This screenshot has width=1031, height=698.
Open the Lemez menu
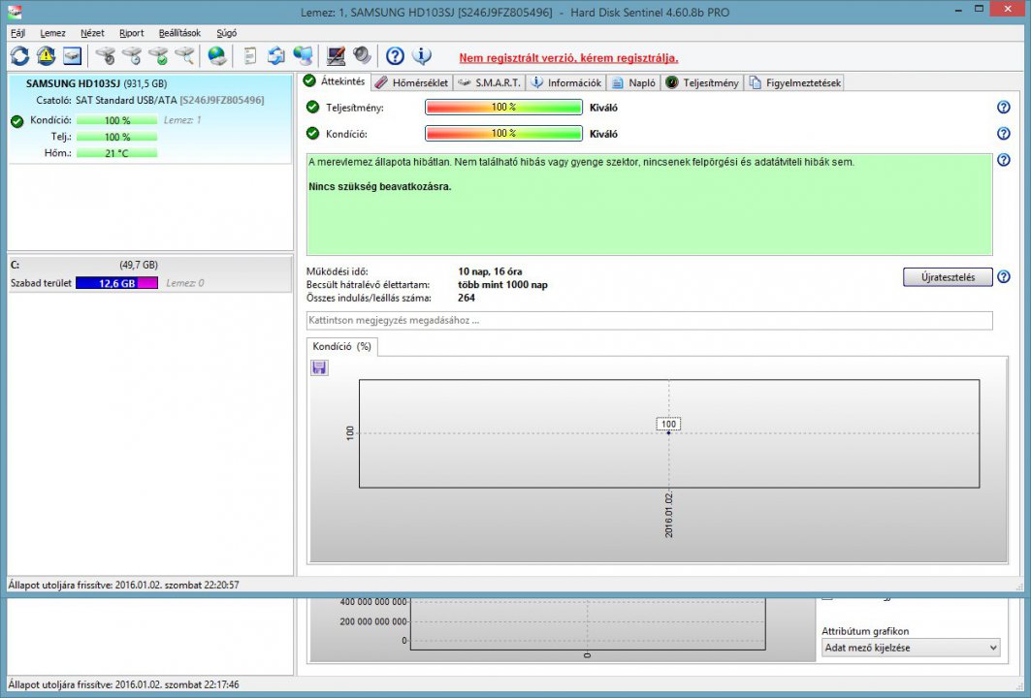52,33
